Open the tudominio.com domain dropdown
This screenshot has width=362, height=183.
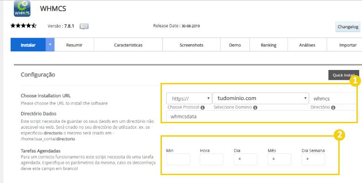tap(261, 98)
